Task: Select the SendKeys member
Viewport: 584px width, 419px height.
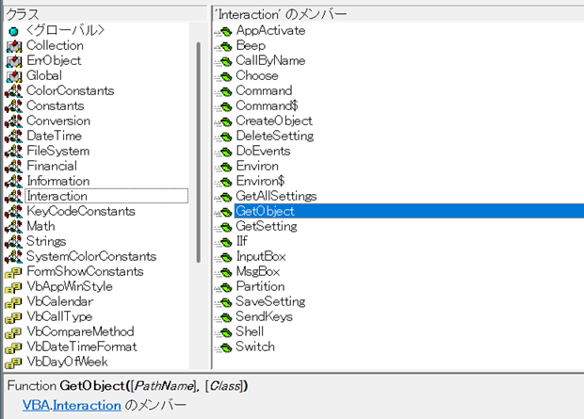Action: pyautogui.click(x=265, y=316)
